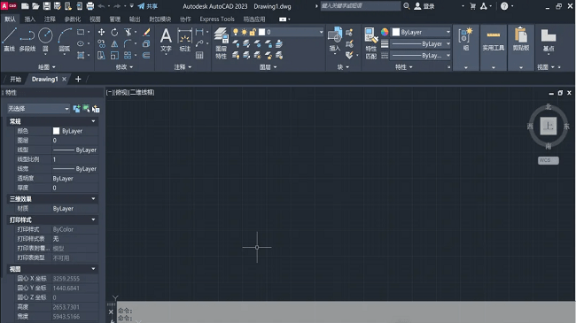Select the Polyline (多段线) tool
This screenshot has height=323, width=576.
[27, 40]
